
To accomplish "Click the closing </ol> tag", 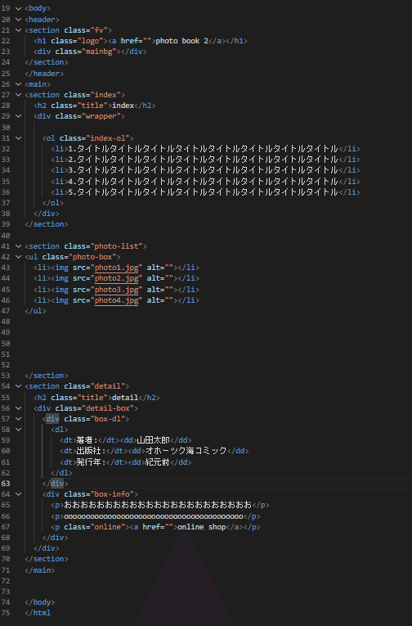I will coord(53,203).
